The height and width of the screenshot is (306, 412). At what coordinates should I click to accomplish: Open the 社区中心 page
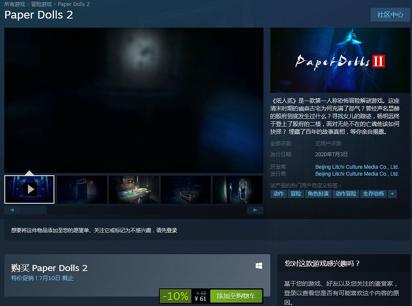(x=390, y=15)
